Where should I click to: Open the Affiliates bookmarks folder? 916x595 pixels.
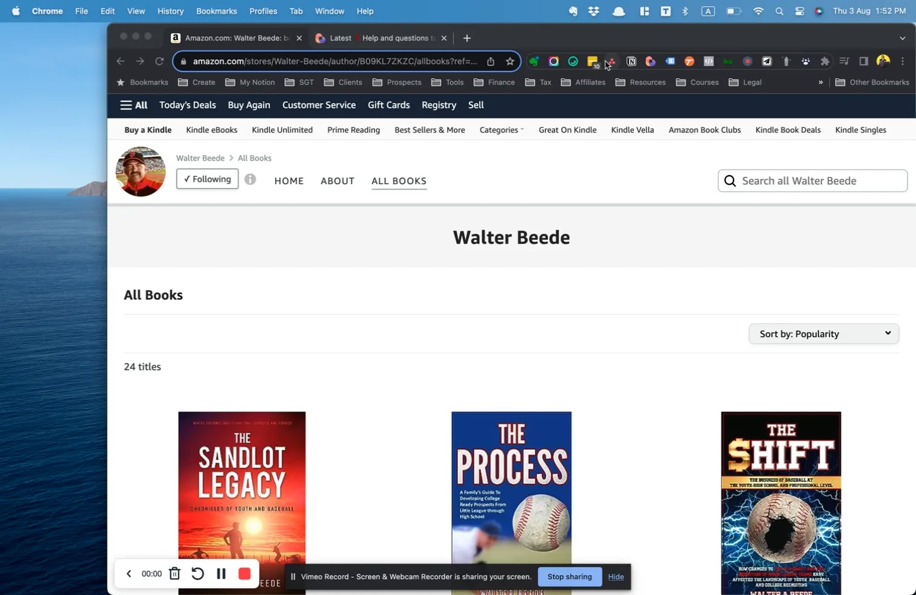click(583, 82)
